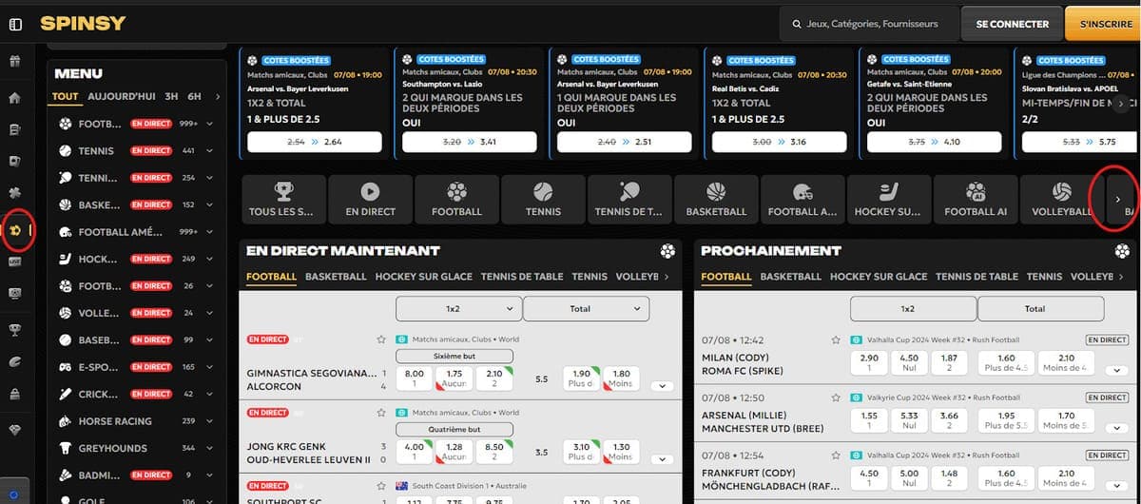Select the 'Tout' menu filter tab
The height and width of the screenshot is (504, 1141).
coord(66,96)
